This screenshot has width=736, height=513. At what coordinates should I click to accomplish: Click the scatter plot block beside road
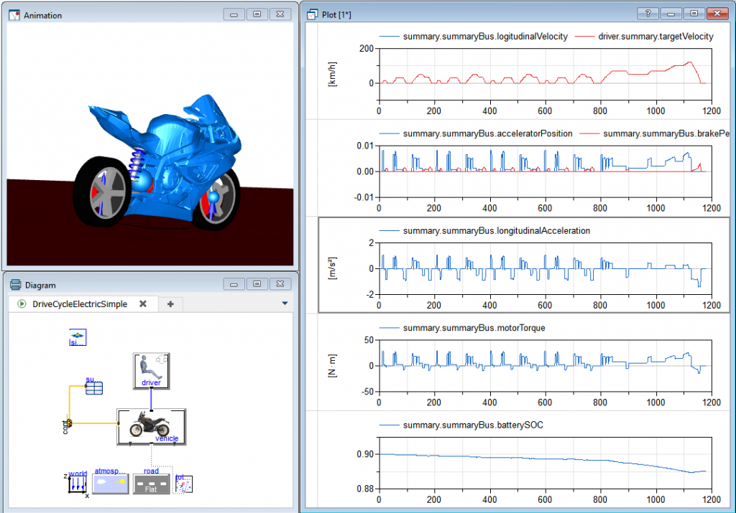pos(183,484)
